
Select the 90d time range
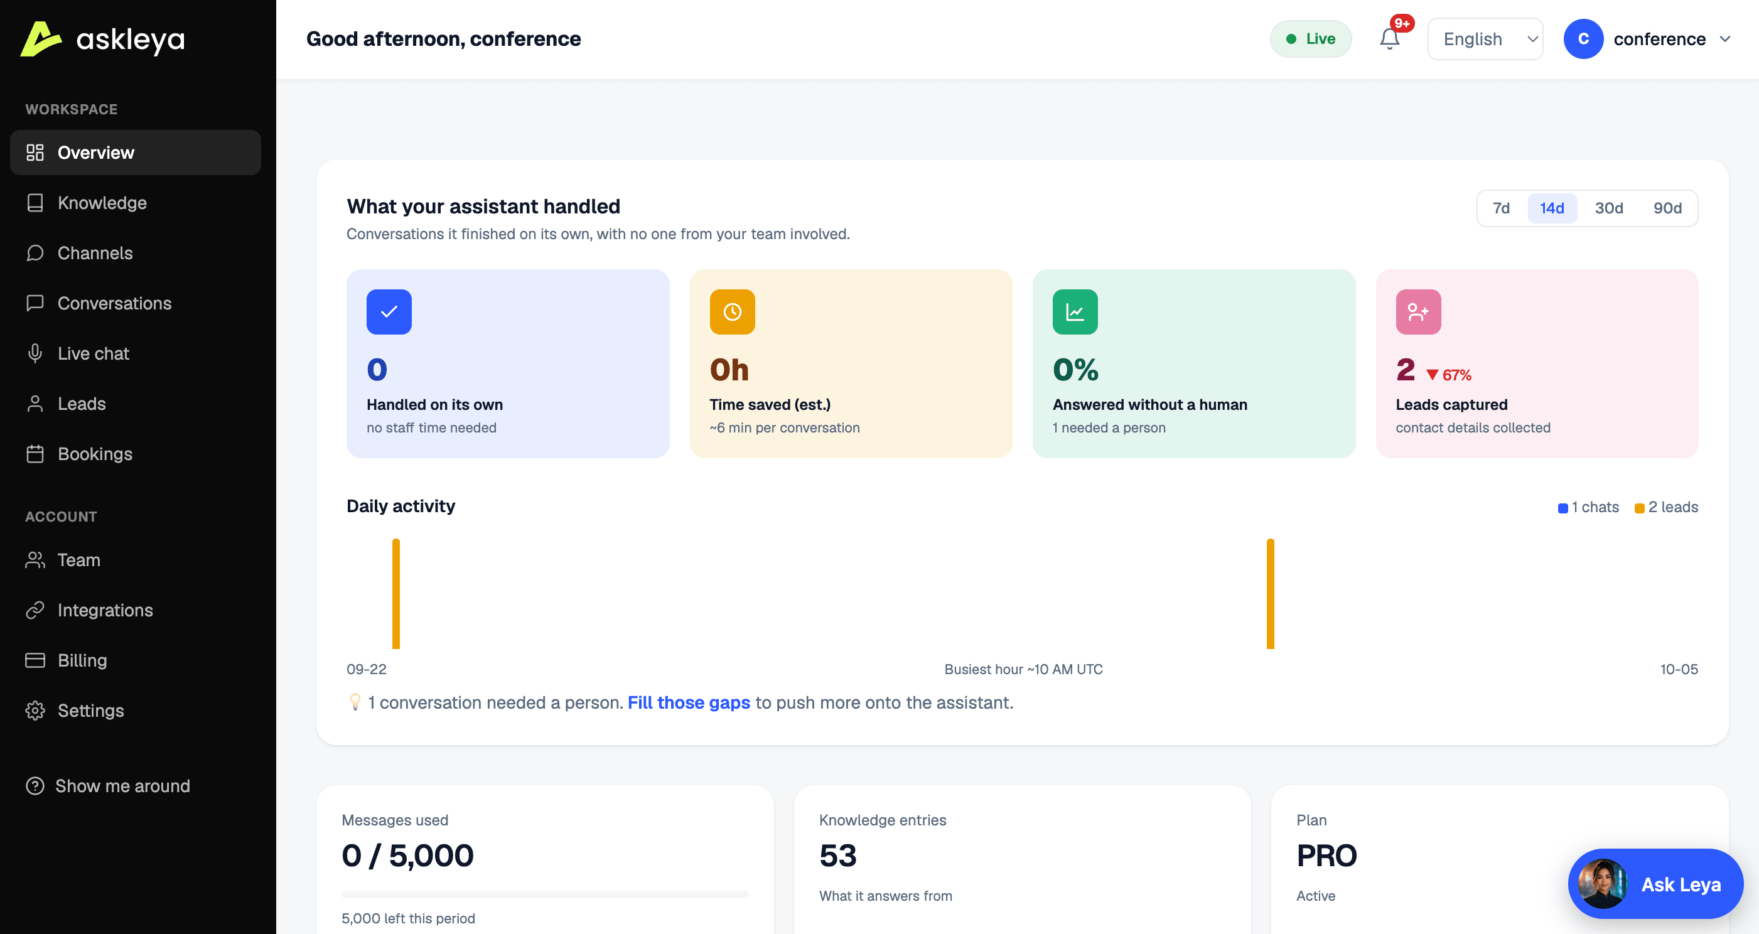click(1667, 208)
